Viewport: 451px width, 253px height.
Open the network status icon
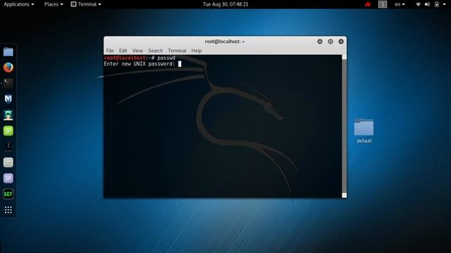[418, 4]
